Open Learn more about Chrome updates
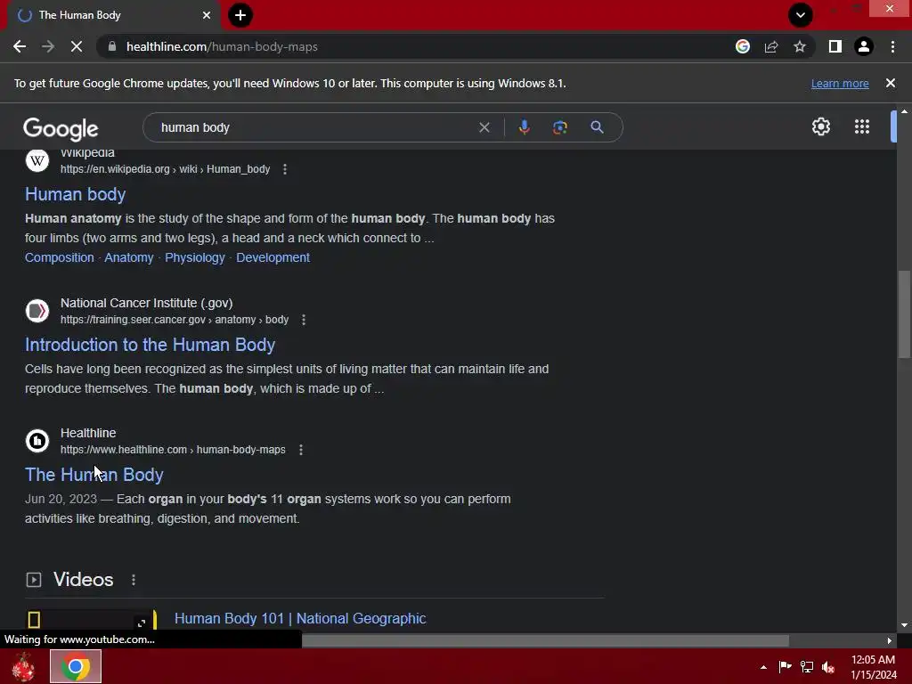 coord(840,83)
